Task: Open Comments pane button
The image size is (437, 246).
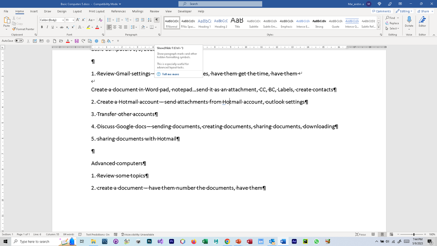Action: pyautogui.click(x=381, y=11)
